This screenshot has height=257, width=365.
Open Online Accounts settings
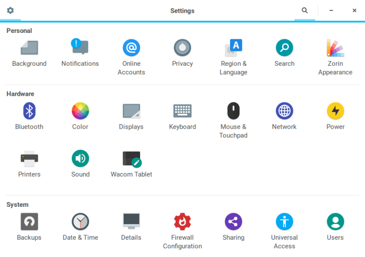point(131,48)
